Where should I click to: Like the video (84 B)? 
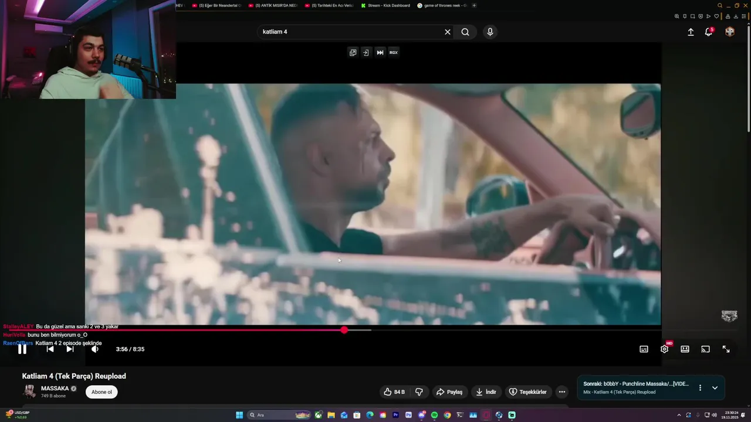click(394, 392)
